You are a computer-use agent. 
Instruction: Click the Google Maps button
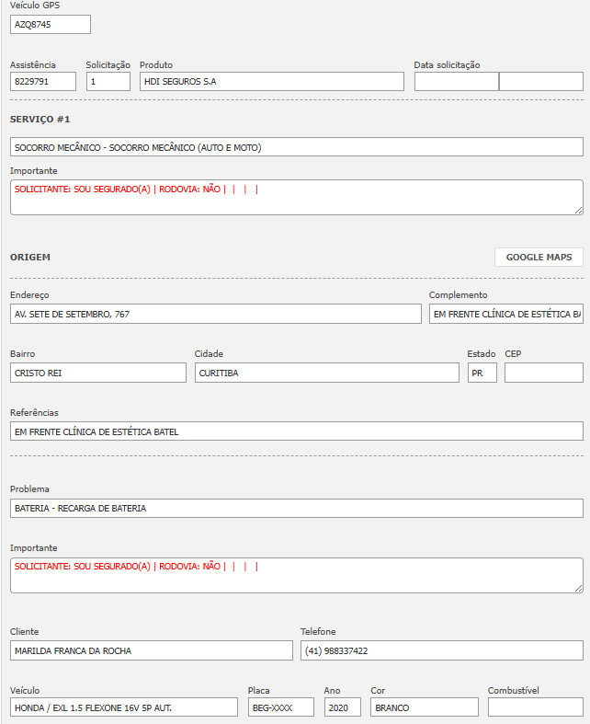pyautogui.click(x=539, y=258)
